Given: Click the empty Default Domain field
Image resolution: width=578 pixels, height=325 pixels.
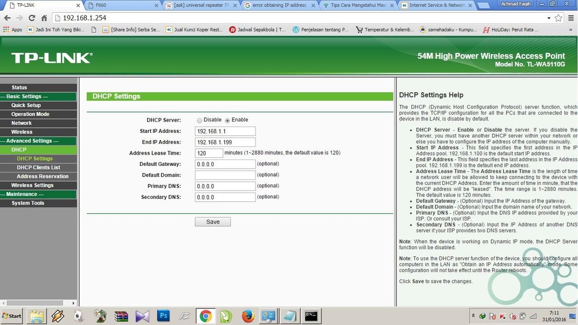Looking at the screenshot, I should tap(225, 175).
